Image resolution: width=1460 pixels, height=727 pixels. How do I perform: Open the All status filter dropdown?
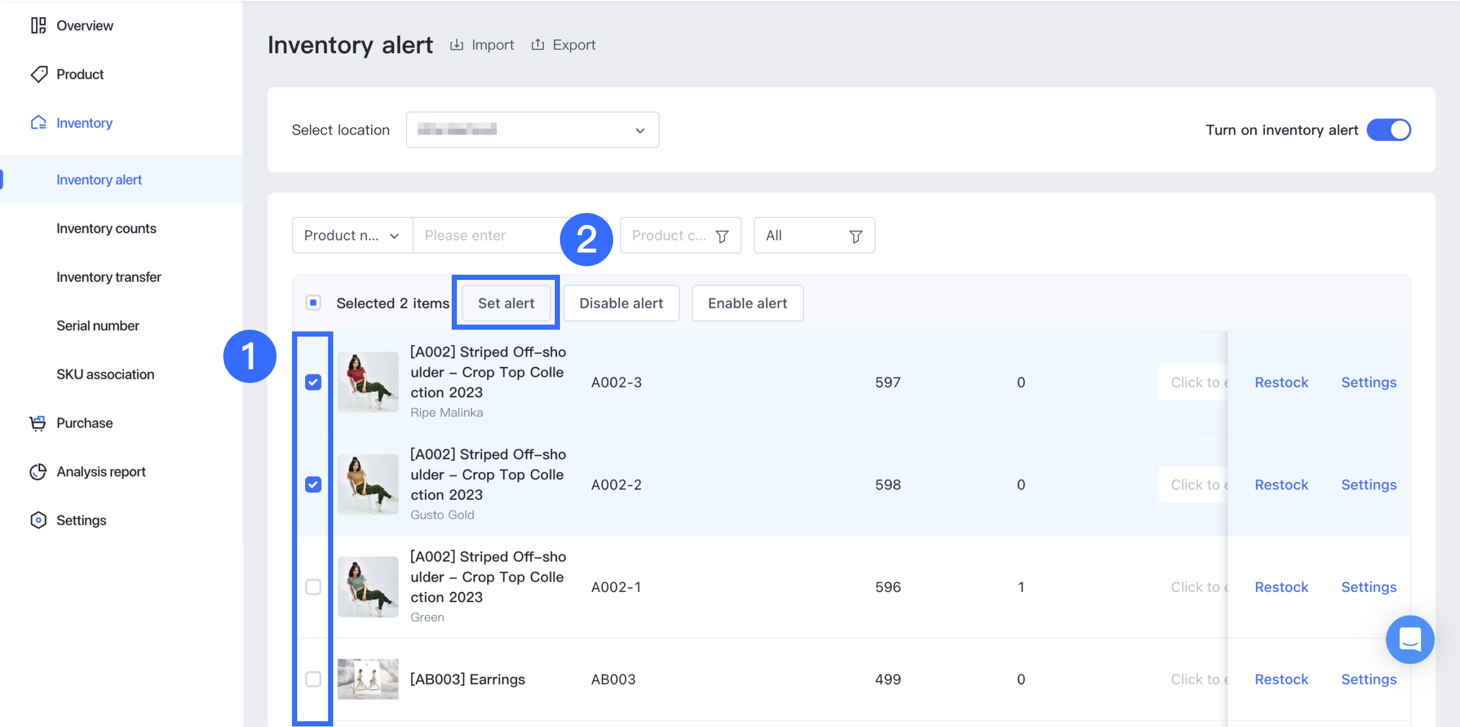pyautogui.click(x=813, y=235)
